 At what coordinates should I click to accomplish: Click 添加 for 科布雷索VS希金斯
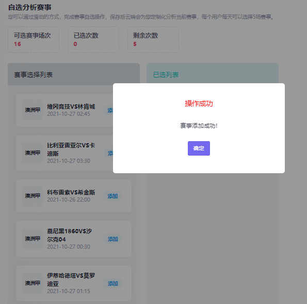pos(112,196)
